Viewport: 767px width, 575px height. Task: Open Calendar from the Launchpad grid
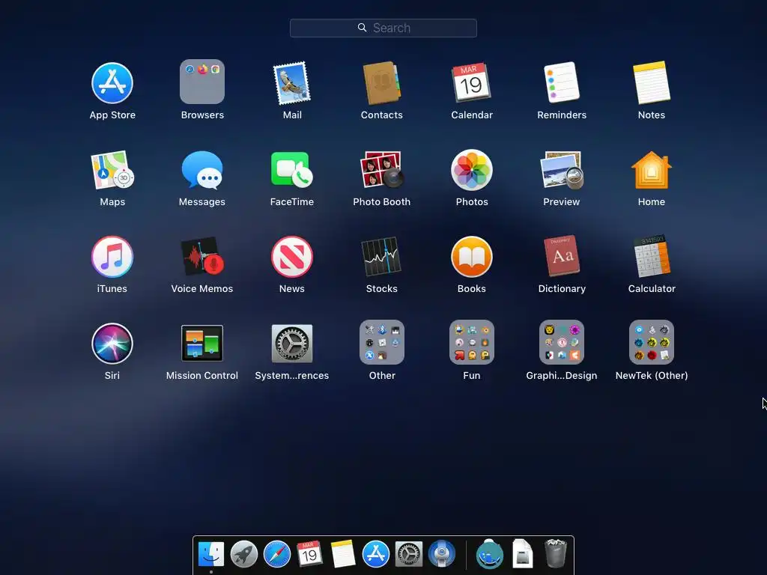(472, 82)
